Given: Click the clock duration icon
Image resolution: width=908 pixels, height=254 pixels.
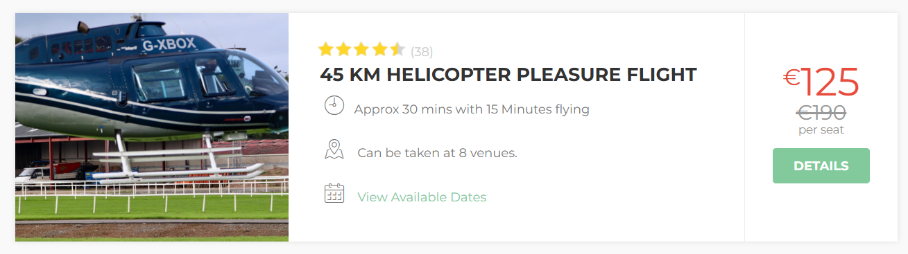Looking at the screenshot, I should (x=334, y=106).
